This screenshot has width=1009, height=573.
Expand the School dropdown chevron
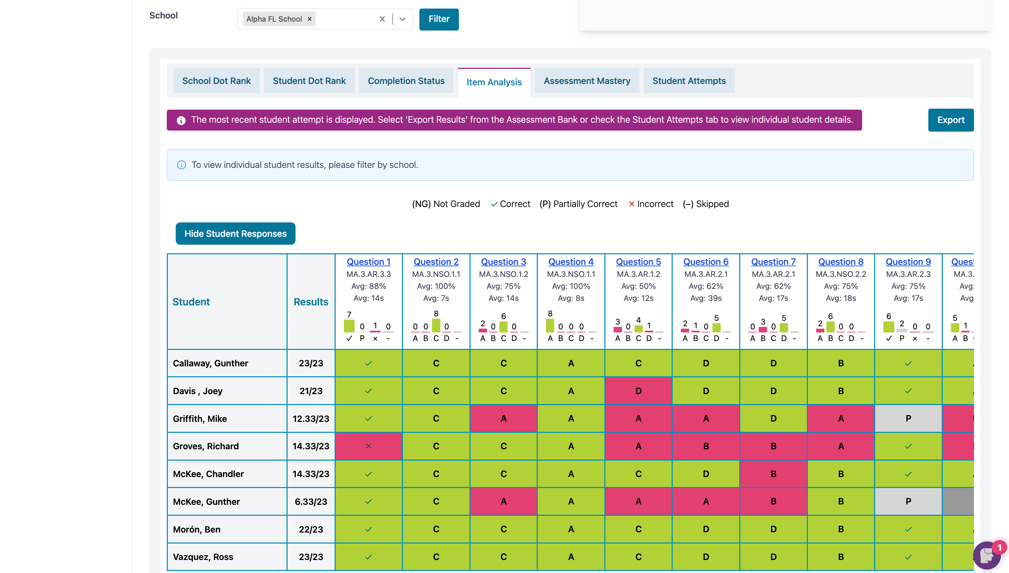coord(402,19)
